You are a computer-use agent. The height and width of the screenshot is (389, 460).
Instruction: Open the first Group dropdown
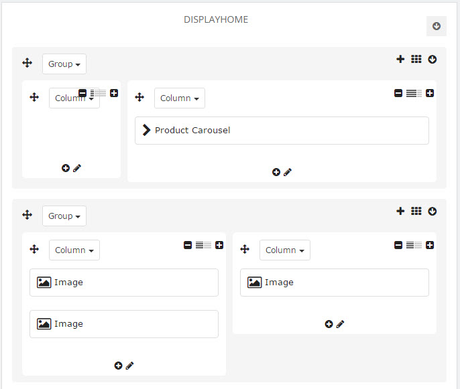tap(64, 64)
